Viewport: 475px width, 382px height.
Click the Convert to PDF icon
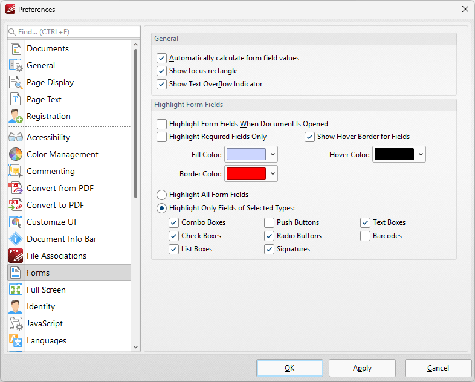point(16,205)
